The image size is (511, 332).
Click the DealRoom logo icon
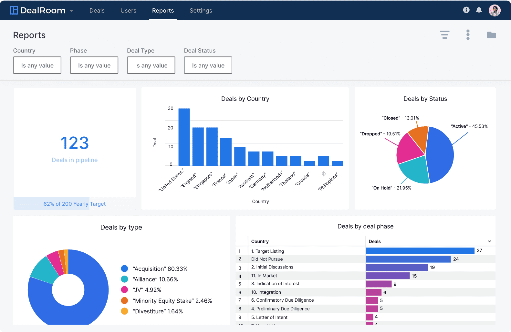14,10
